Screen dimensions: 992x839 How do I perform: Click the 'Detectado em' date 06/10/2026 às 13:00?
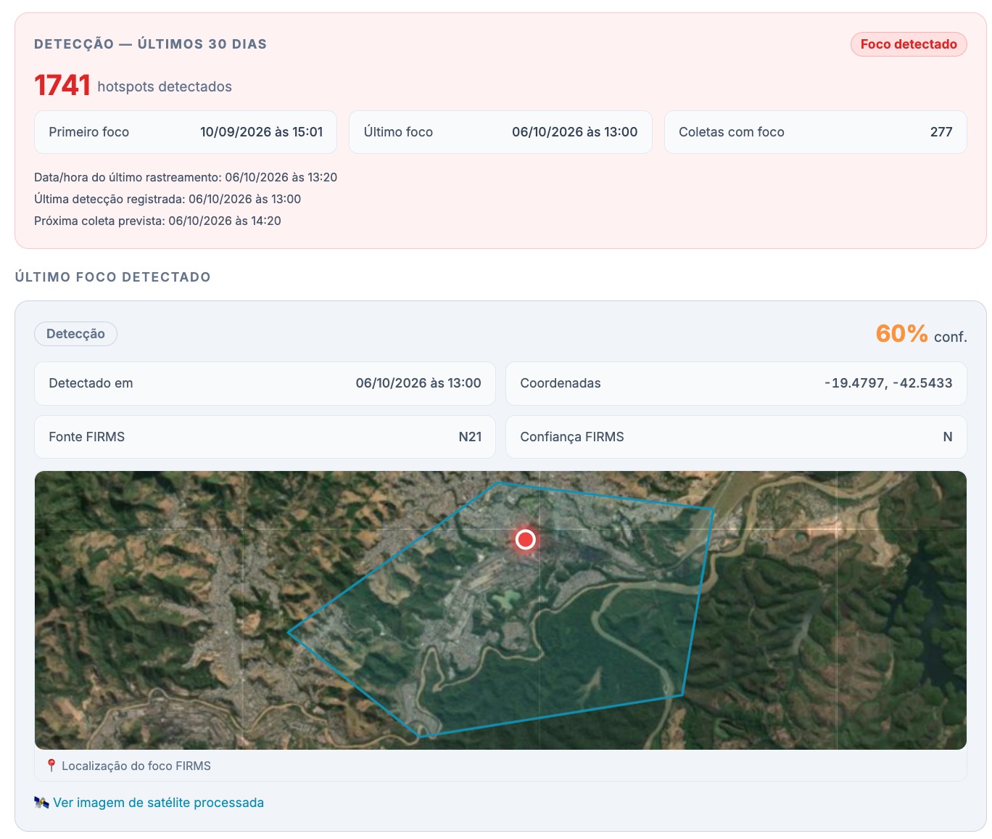pos(418,383)
